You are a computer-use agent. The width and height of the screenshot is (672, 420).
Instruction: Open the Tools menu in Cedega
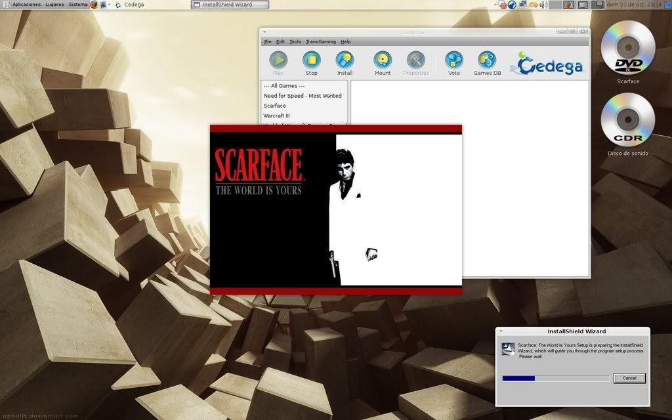coord(295,41)
